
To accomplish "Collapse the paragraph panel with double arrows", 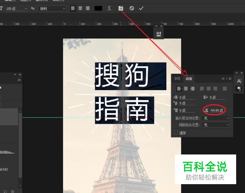I will (x=223, y=78).
